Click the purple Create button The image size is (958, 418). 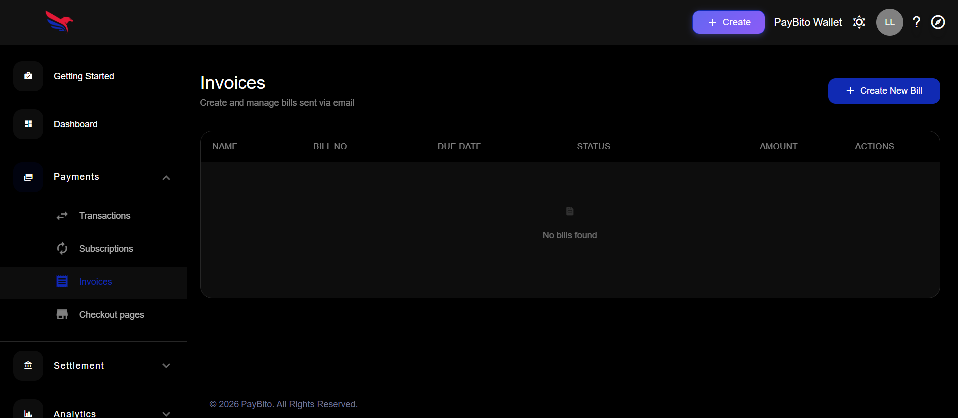728,22
